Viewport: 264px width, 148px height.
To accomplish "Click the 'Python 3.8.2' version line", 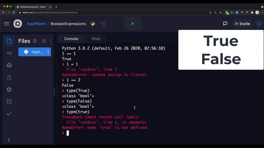I will click(113, 49).
